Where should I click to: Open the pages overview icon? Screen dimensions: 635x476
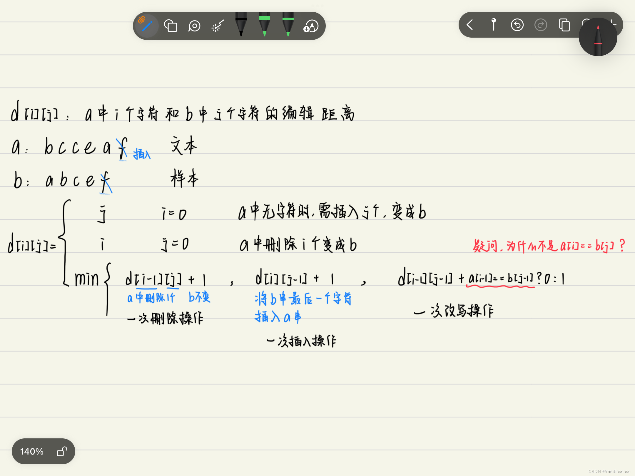(564, 25)
